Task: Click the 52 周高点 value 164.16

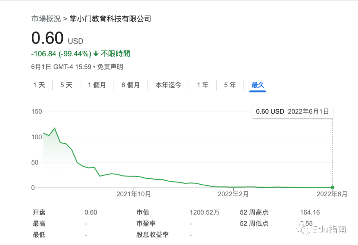Action: (x=310, y=212)
